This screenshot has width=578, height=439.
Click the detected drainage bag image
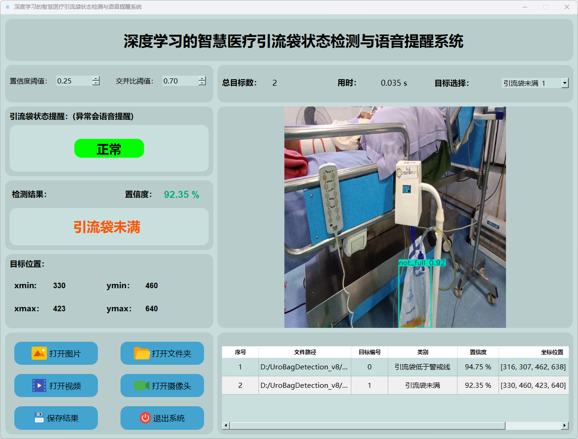click(415, 295)
